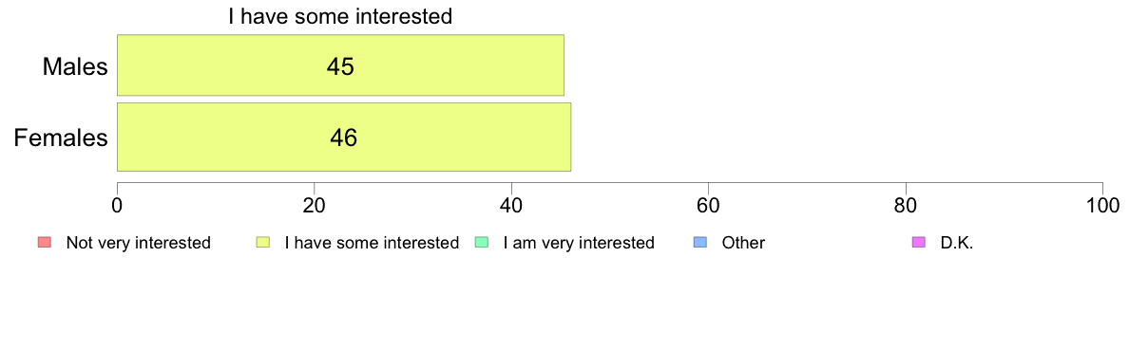Click the Females axis label

pyautogui.click(x=61, y=138)
